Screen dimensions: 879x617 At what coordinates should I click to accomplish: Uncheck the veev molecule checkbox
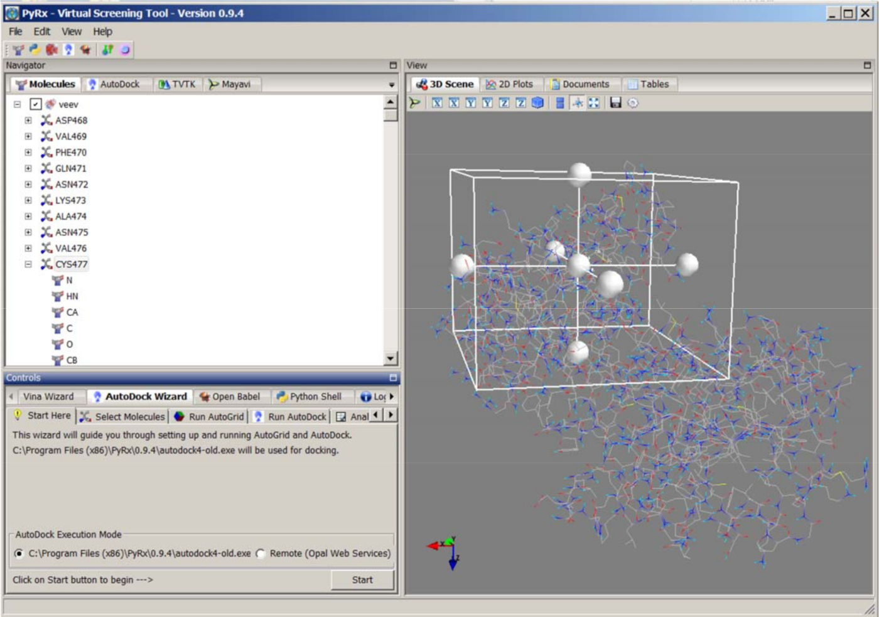(x=36, y=104)
